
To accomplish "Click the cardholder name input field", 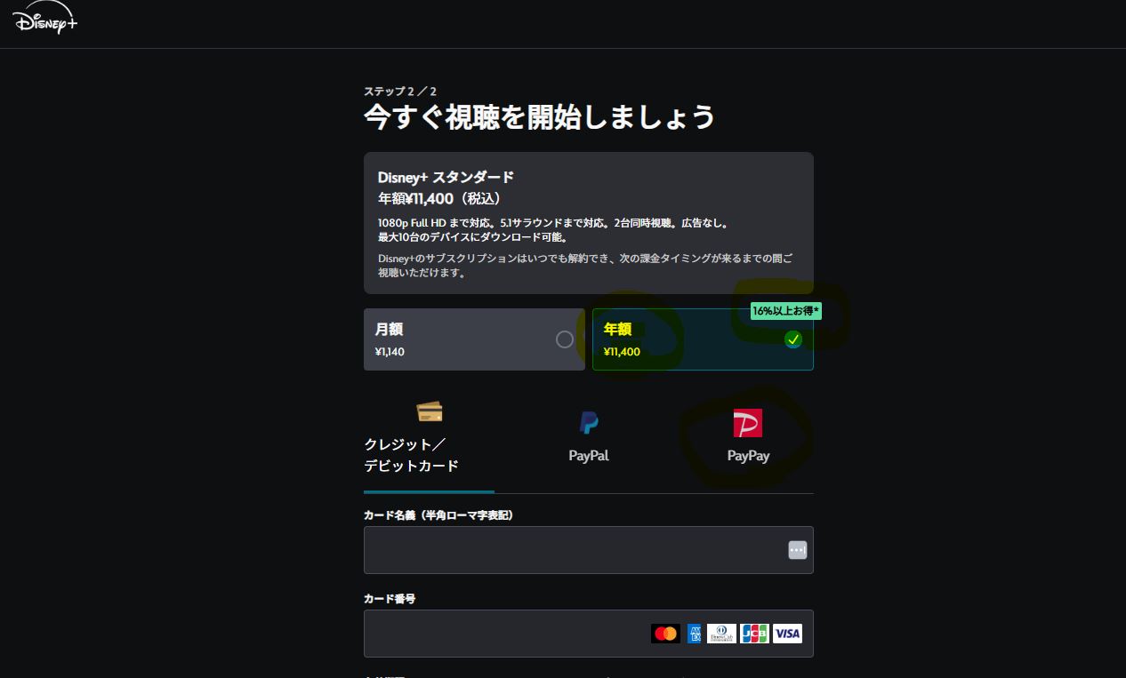I will pos(589,550).
